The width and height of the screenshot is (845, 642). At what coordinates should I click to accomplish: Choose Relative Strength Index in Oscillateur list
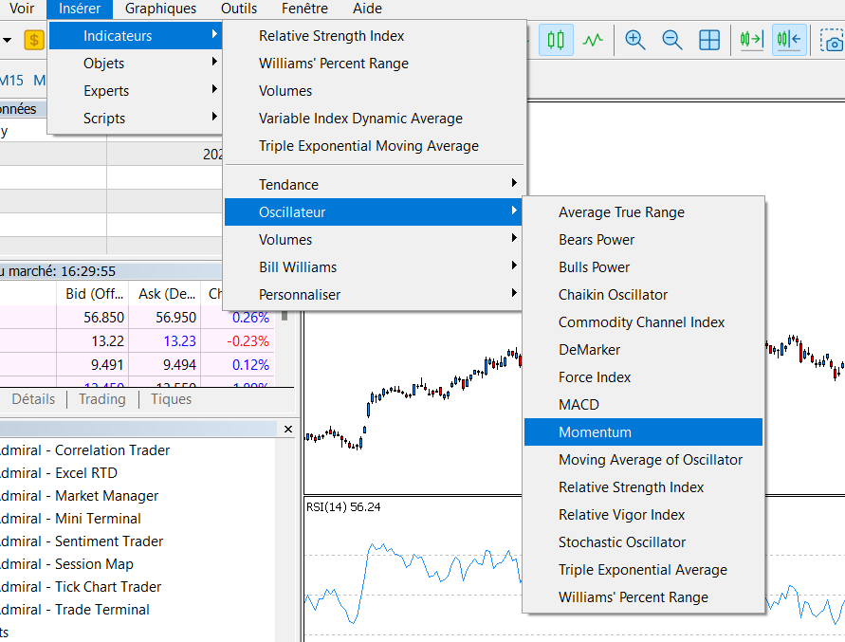pyautogui.click(x=643, y=486)
